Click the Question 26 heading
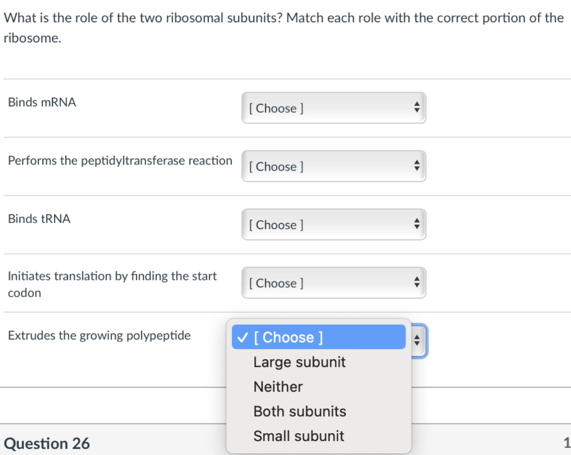571x455 pixels. pyautogui.click(x=47, y=443)
